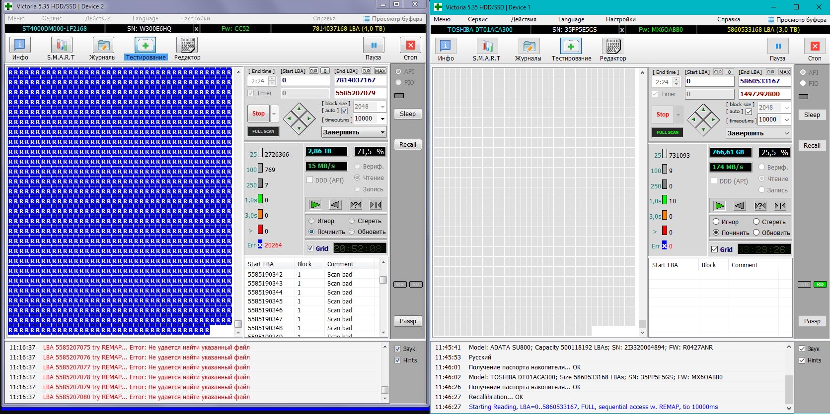Click butterfly scan mode button in Device 2
This screenshot has height=414, width=830.
tap(376, 205)
